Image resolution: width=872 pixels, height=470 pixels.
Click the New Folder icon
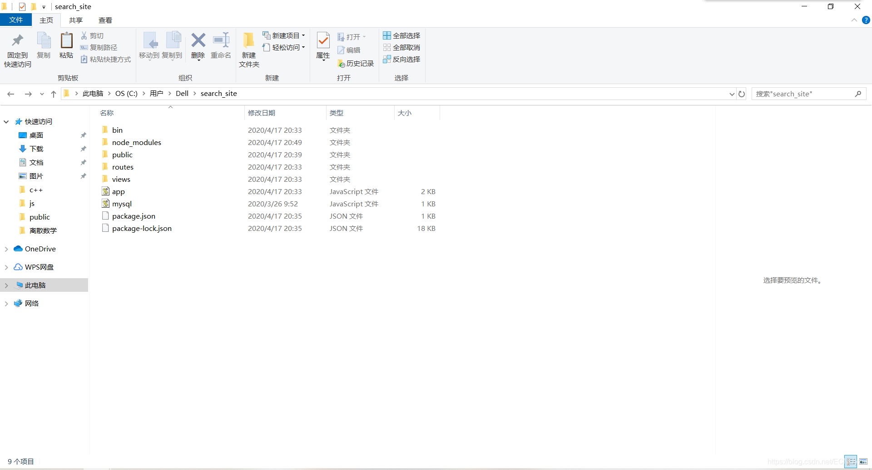tap(249, 40)
